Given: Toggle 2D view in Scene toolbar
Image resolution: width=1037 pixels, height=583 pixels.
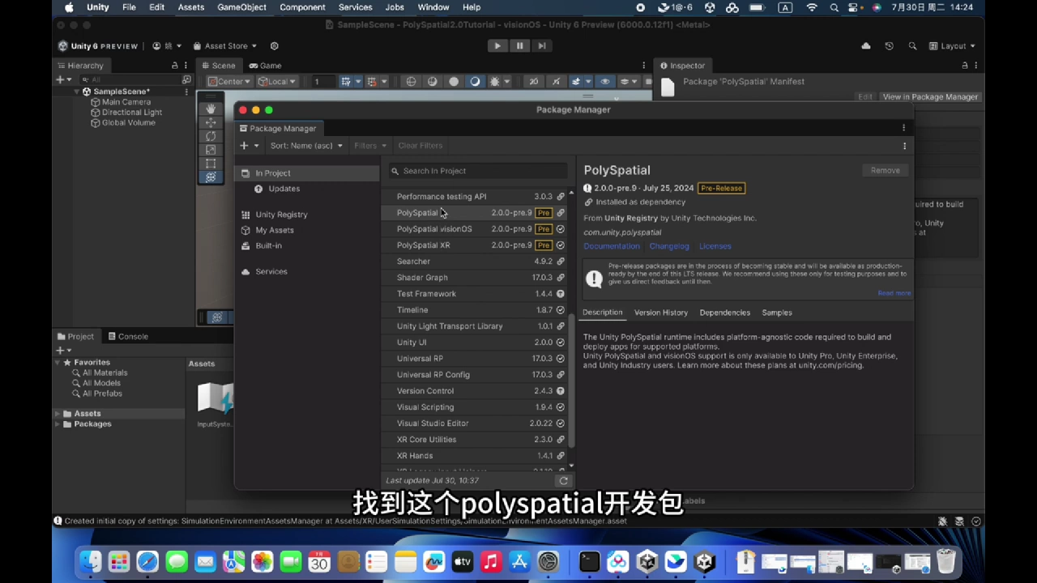Looking at the screenshot, I should point(533,81).
